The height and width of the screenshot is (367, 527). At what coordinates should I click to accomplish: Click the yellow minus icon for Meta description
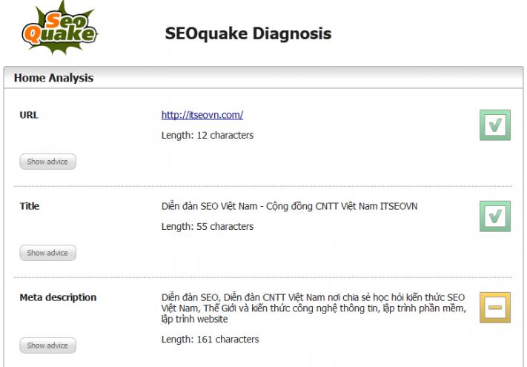point(494,307)
